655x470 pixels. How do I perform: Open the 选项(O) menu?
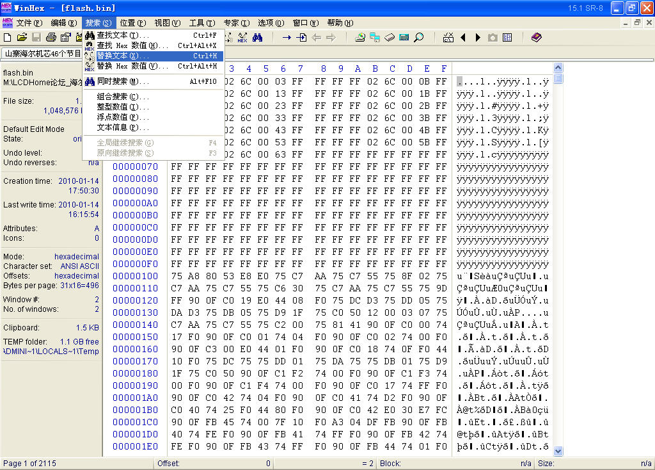[271, 23]
